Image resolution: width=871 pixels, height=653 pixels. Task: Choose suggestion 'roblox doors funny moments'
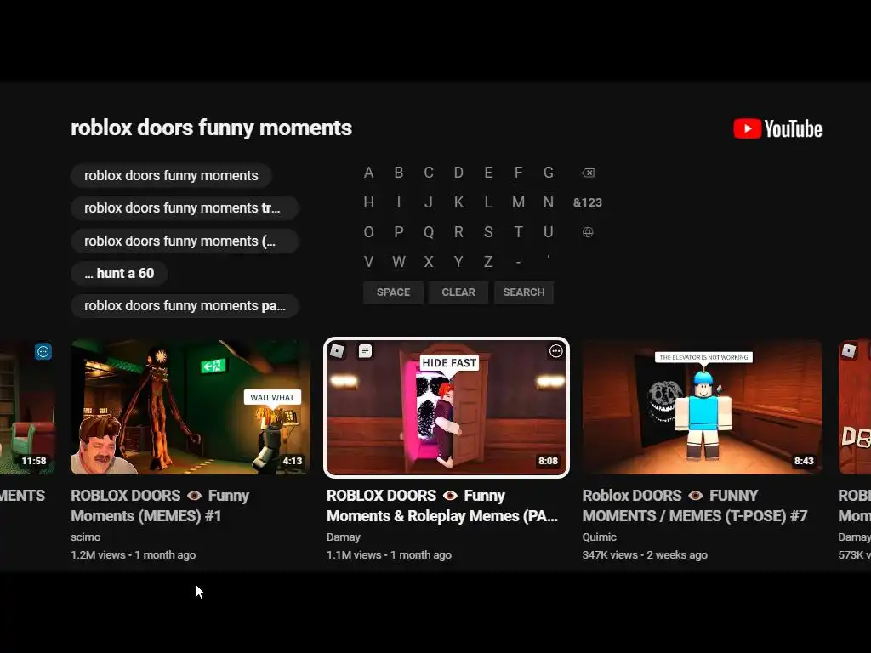171,175
